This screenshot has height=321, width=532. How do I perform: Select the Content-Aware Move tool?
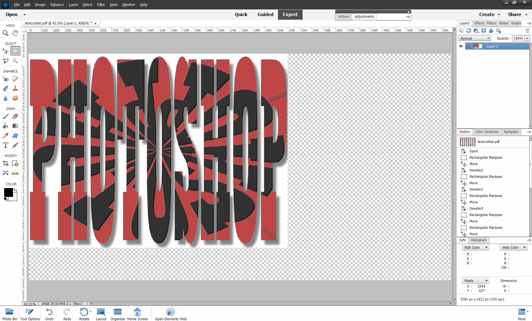point(5,173)
